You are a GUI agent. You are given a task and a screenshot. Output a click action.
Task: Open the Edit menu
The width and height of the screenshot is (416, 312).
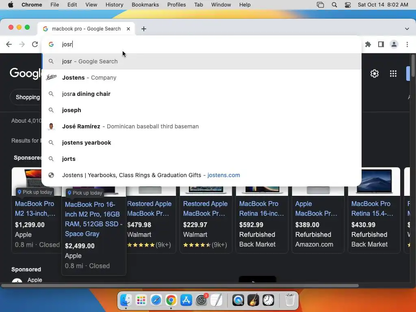[72, 5]
